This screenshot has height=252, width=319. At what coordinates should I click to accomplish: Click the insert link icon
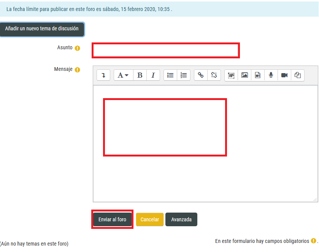tap(201, 75)
